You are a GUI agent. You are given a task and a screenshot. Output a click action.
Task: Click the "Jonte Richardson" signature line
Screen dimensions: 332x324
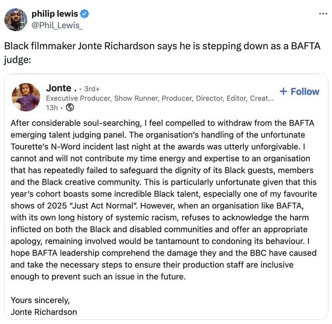point(44,312)
